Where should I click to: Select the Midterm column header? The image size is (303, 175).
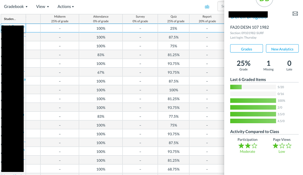pos(60,19)
